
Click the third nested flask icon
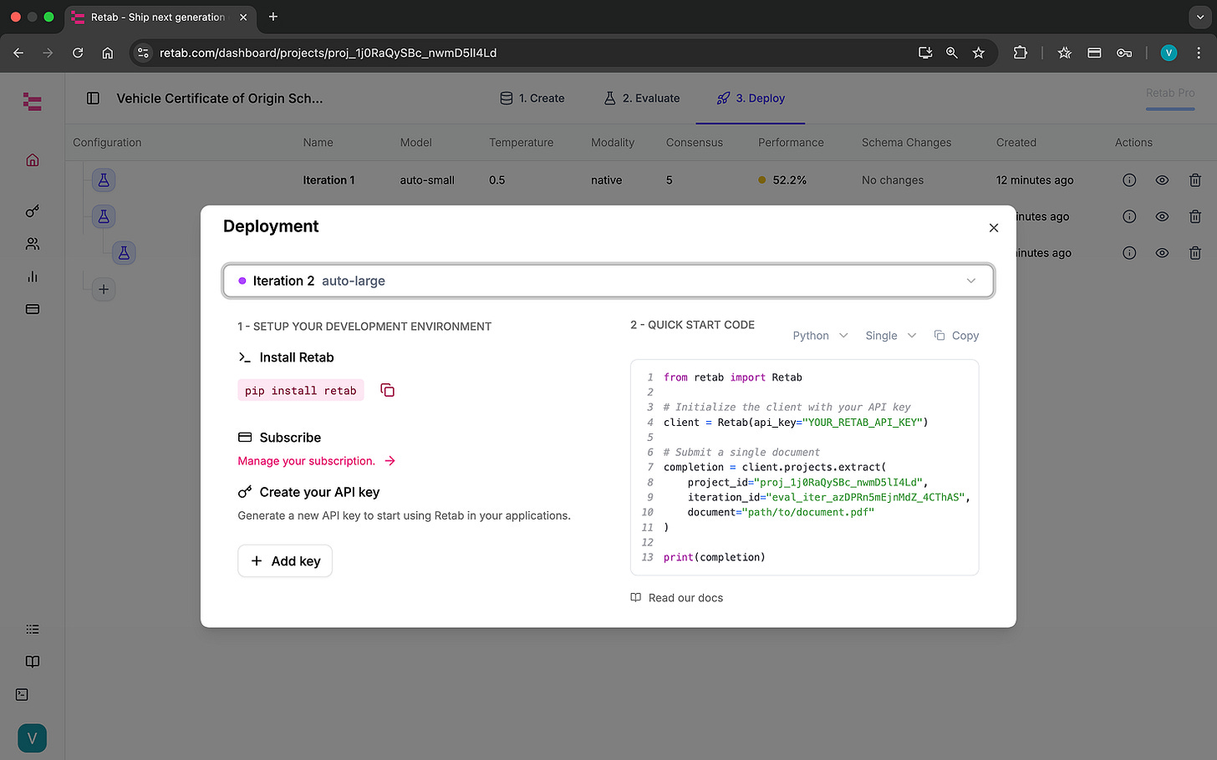124,252
